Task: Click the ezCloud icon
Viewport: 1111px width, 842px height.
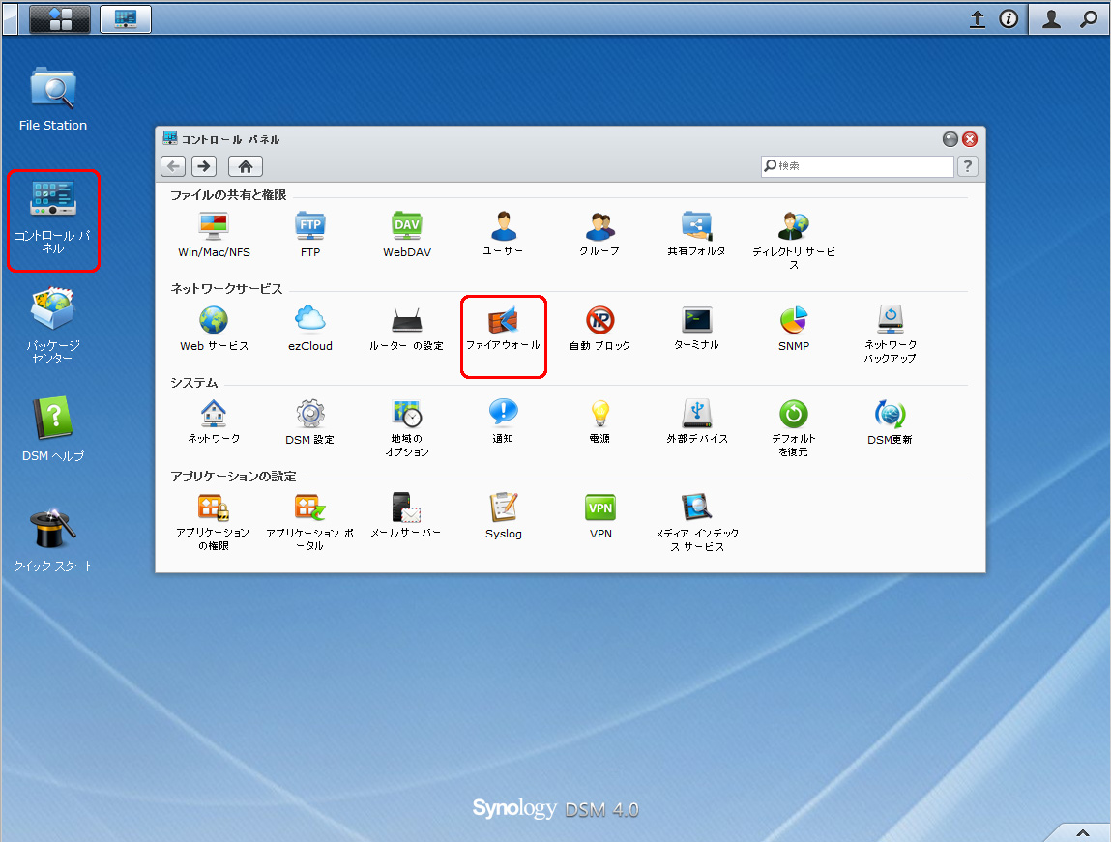Action: pyautogui.click(x=310, y=322)
